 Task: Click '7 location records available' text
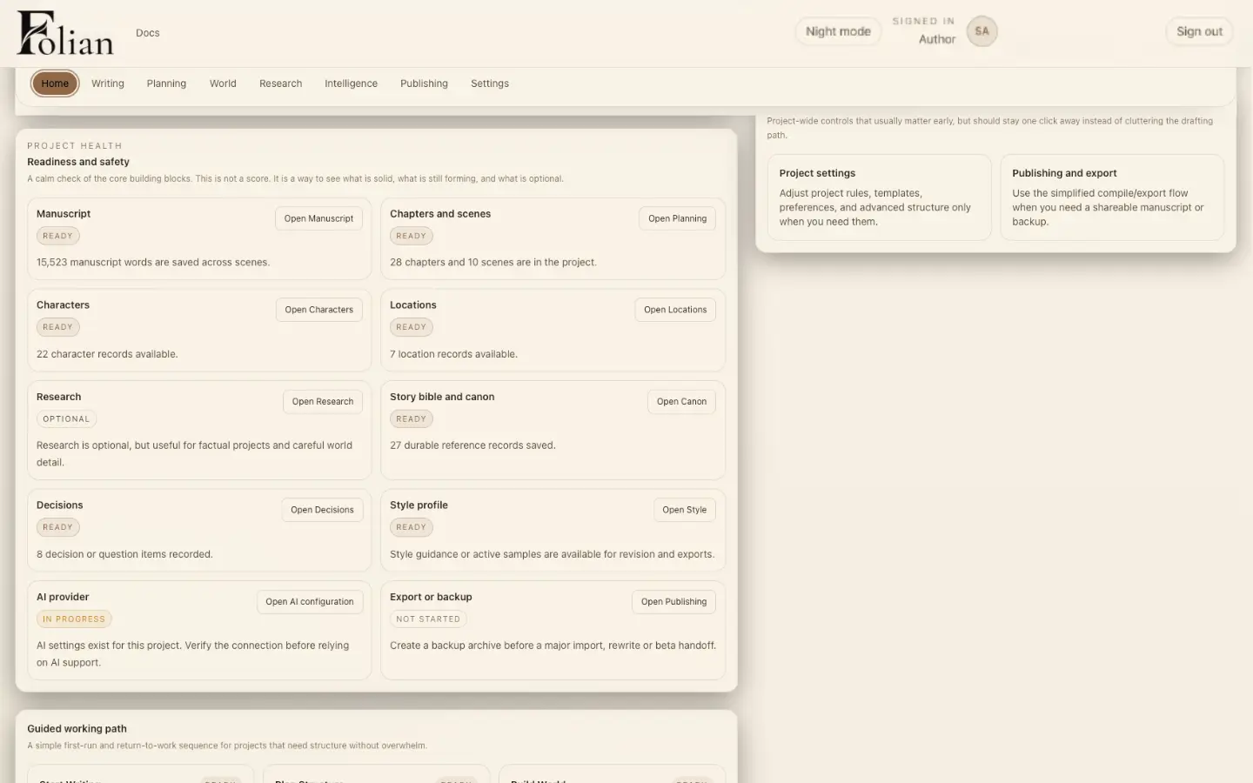point(453,354)
